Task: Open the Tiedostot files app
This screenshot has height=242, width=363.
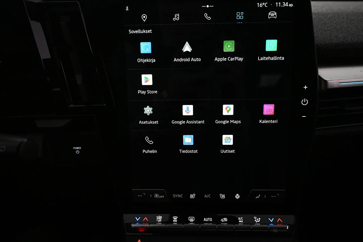Action: click(188, 144)
